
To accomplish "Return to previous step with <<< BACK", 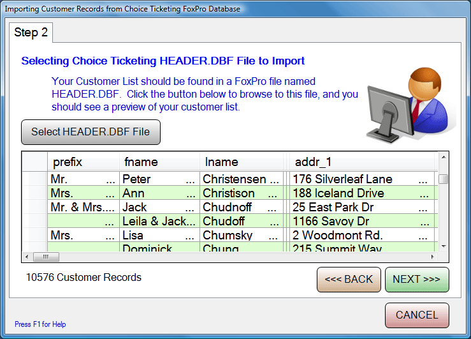I will coord(349,280).
